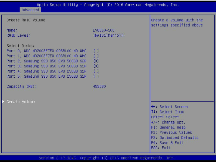Select the Create Volume option

(21, 102)
